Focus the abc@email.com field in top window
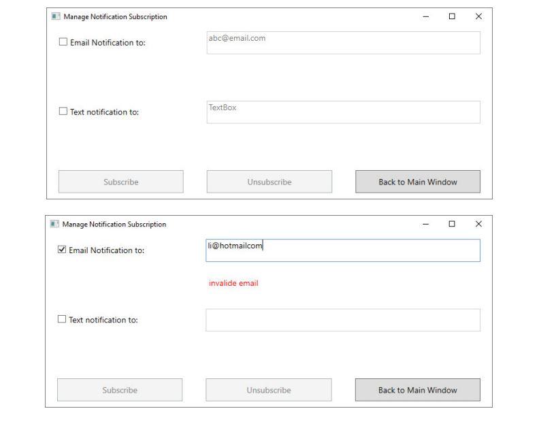539x426 pixels. coord(343,43)
